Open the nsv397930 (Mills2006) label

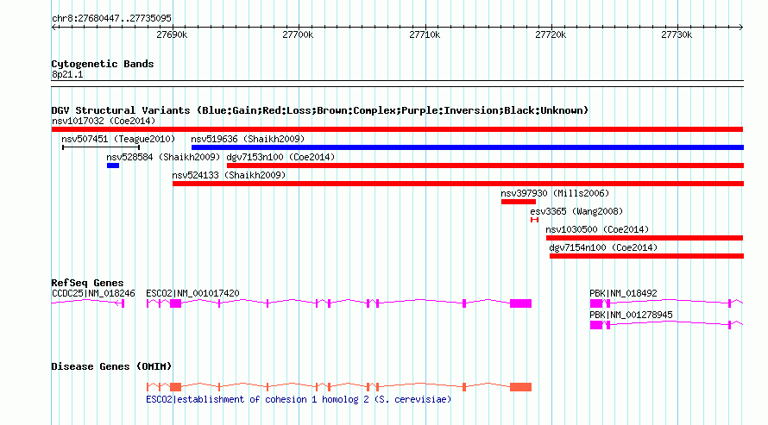click(555, 193)
